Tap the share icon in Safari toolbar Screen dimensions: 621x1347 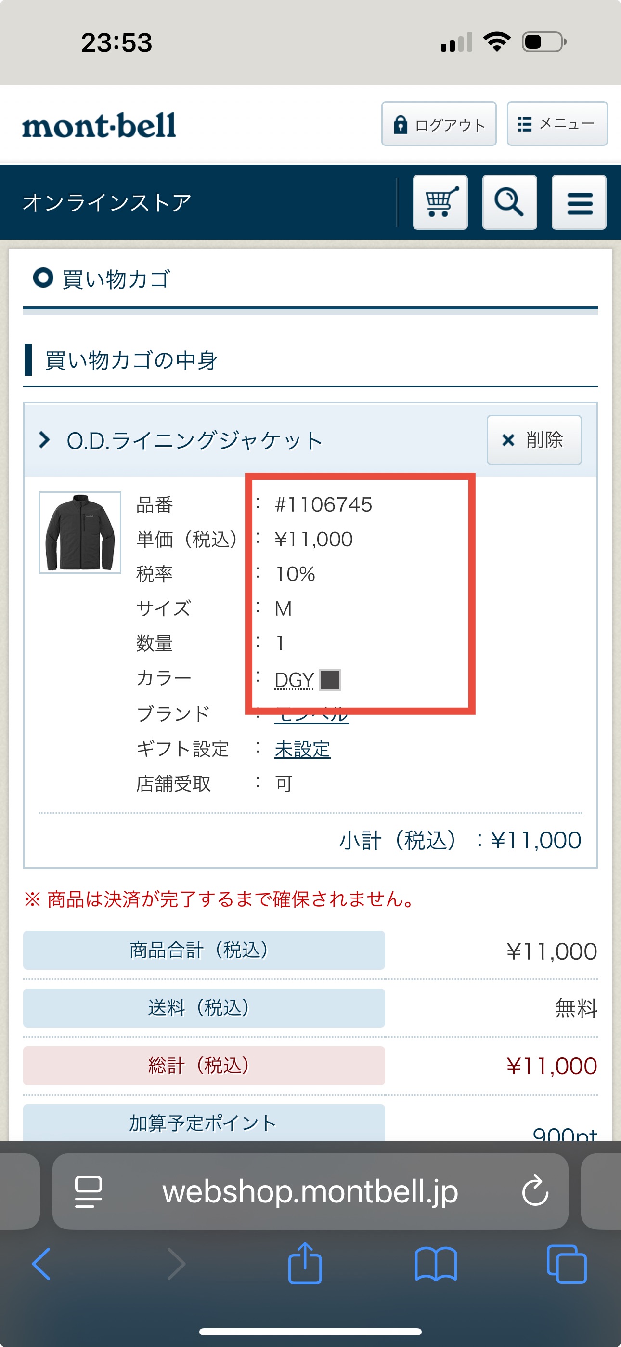click(x=305, y=1265)
